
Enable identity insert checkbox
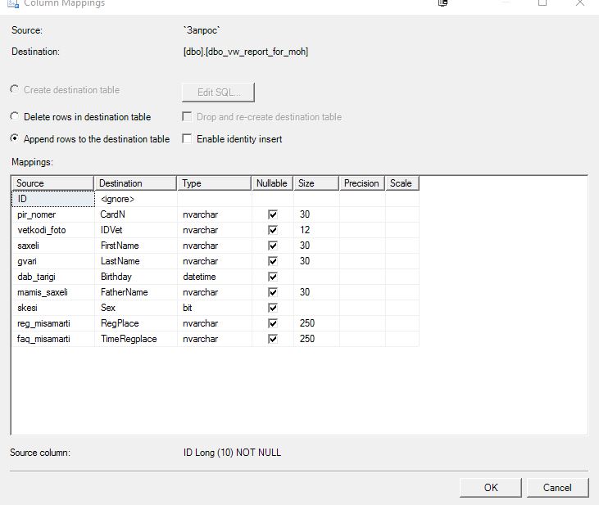(187, 139)
